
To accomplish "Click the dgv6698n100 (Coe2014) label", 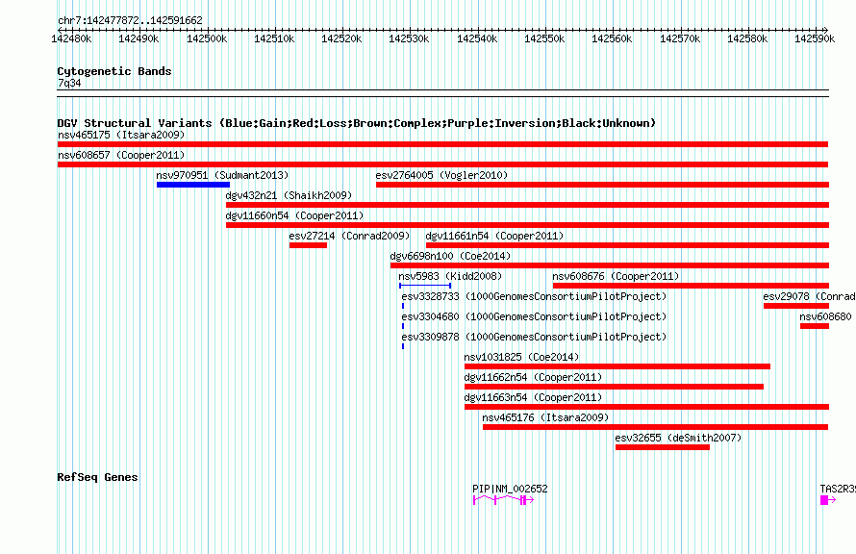I will [x=450, y=256].
